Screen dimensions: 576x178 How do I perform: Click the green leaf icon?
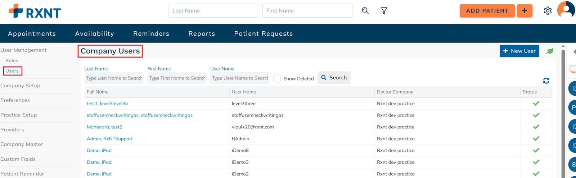click(x=550, y=51)
